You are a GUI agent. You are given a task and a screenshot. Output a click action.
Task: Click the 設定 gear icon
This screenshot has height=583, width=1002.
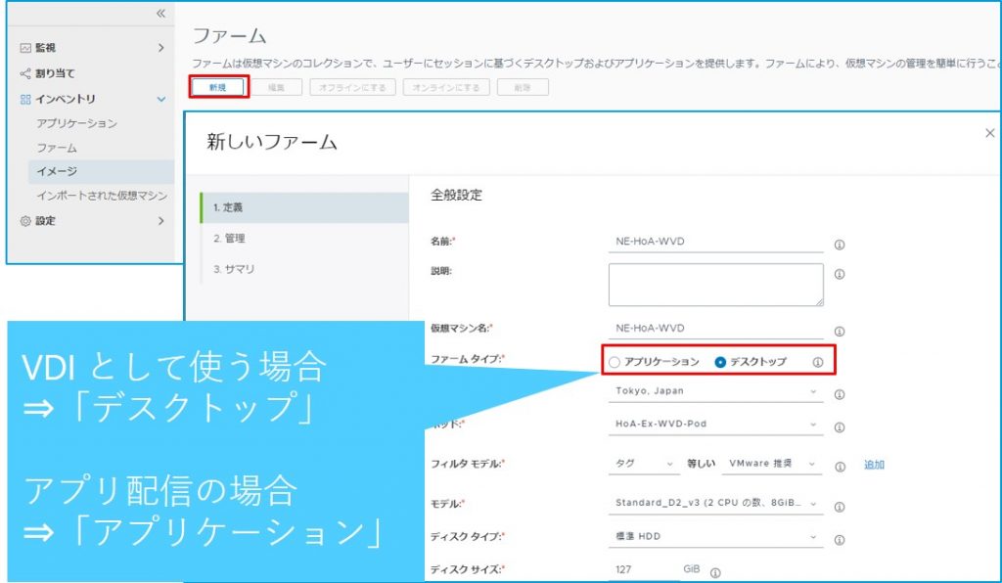click(x=25, y=221)
